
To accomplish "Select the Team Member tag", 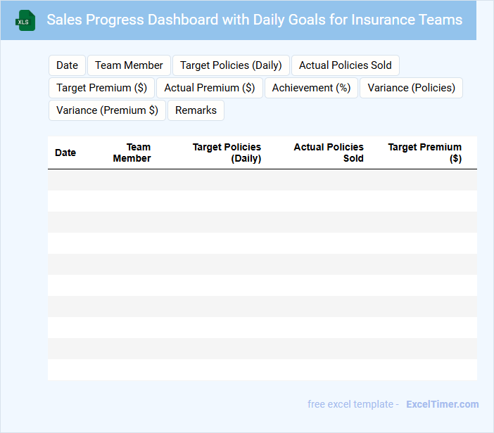I will coord(129,65).
